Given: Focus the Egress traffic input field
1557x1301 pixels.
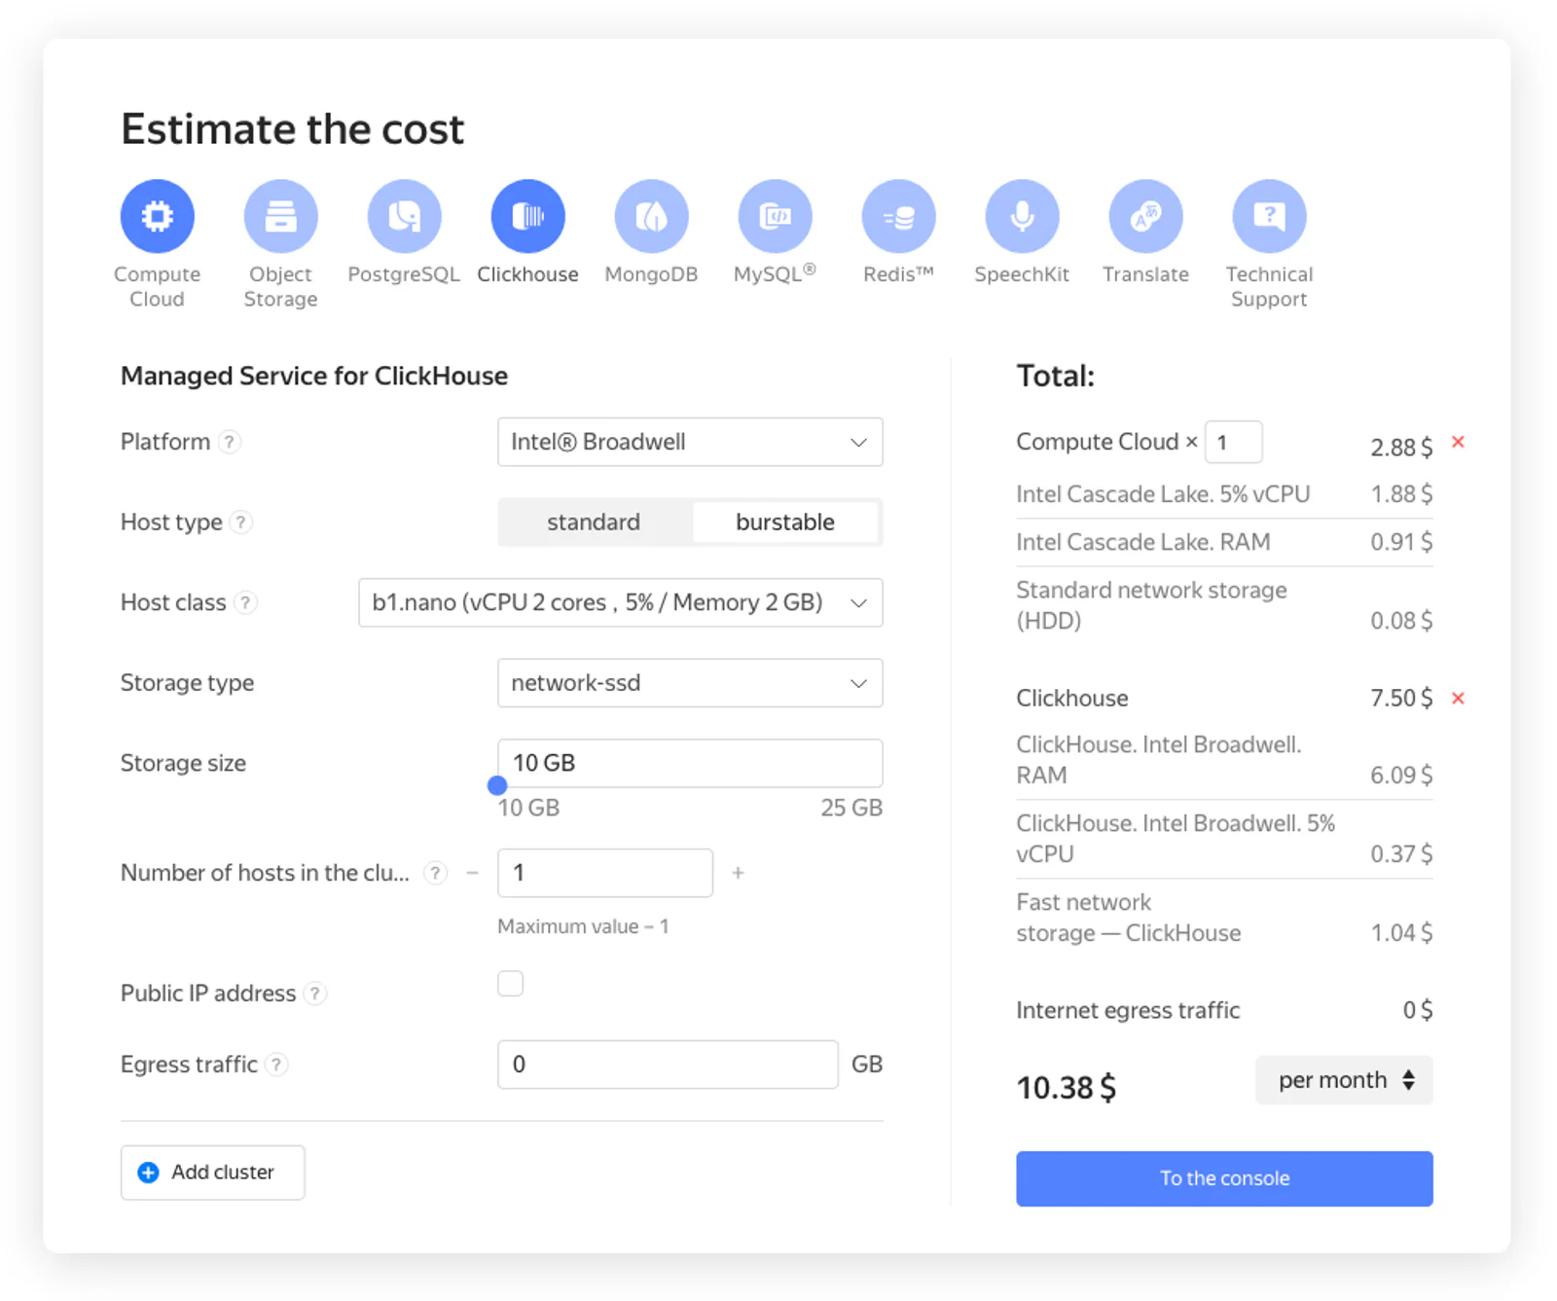Looking at the screenshot, I should coord(668,1065).
